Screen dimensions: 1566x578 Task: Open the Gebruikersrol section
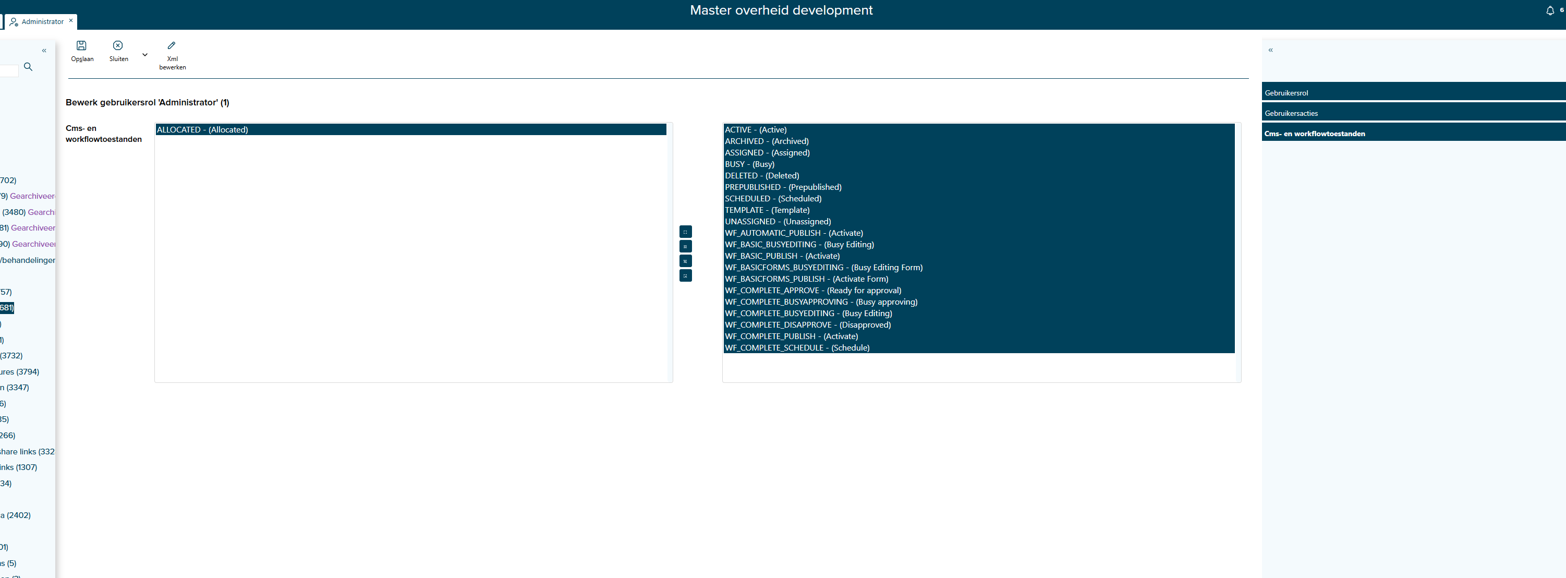click(x=1286, y=93)
